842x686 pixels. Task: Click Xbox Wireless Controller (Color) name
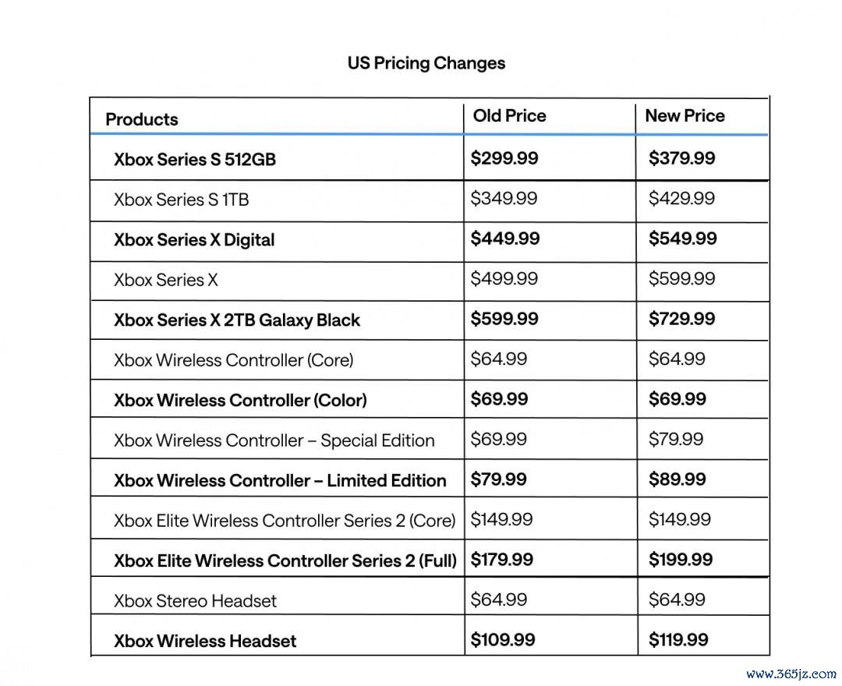tap(240, 401)
